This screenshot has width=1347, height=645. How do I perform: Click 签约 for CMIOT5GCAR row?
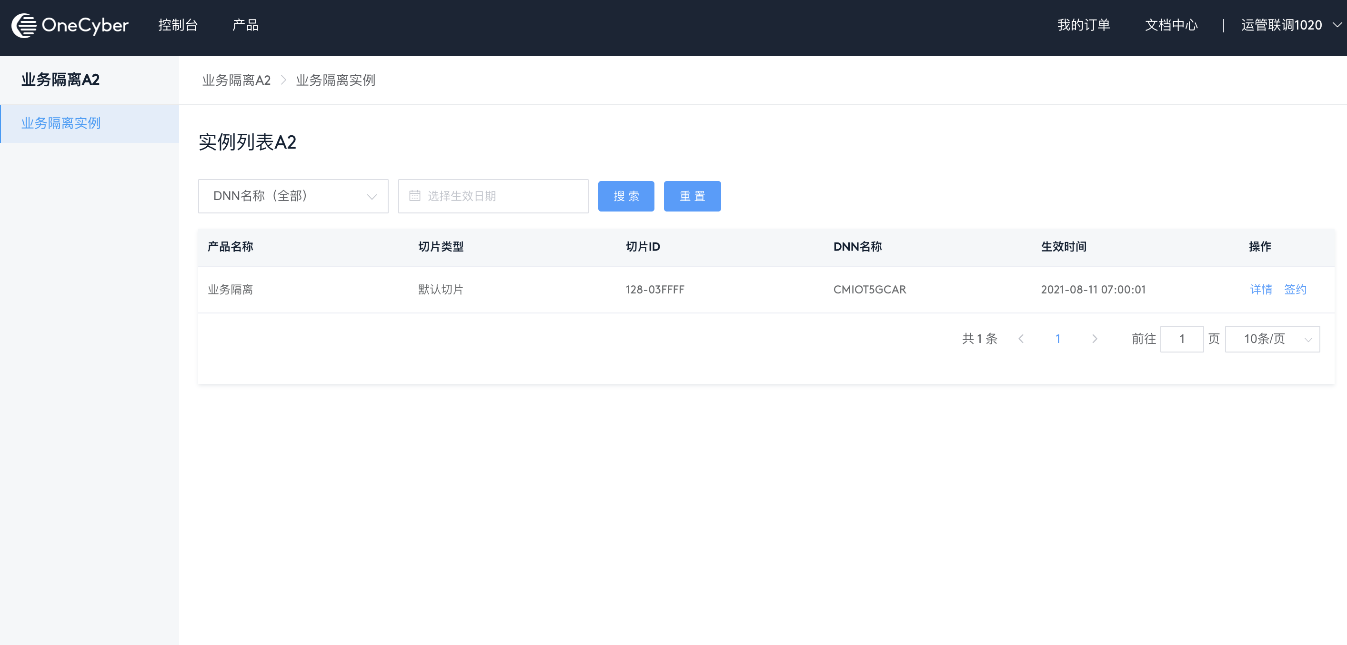(x=1295, y=289)
